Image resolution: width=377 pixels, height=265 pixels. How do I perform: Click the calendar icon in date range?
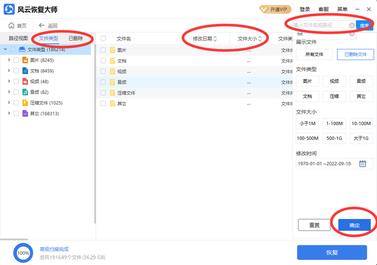[x=363, y=164]
